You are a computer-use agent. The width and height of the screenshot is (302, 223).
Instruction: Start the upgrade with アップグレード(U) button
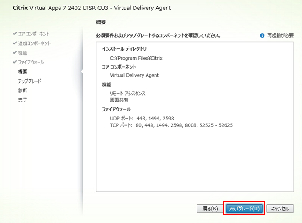pyautogui.click(x=244, y=209)
